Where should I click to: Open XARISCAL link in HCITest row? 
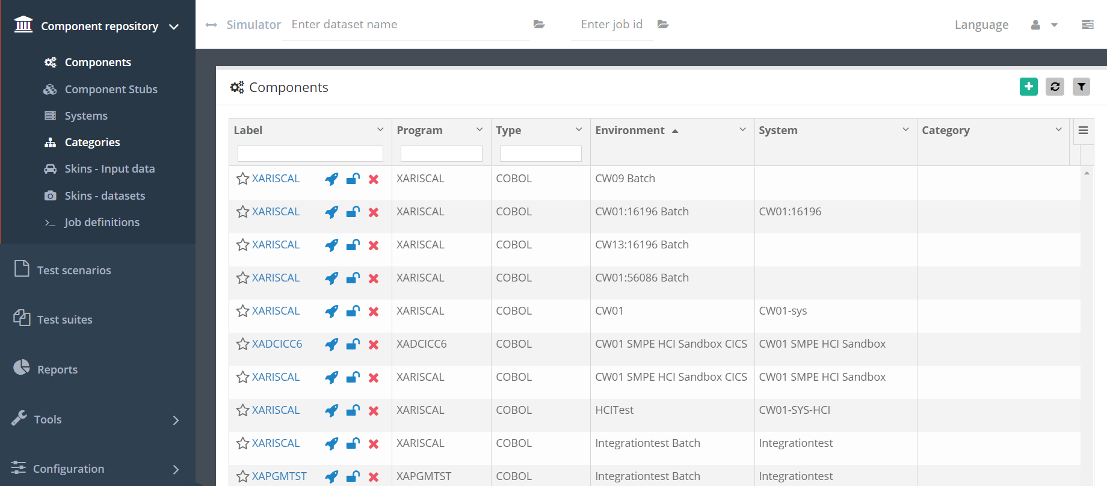(276, 410)
